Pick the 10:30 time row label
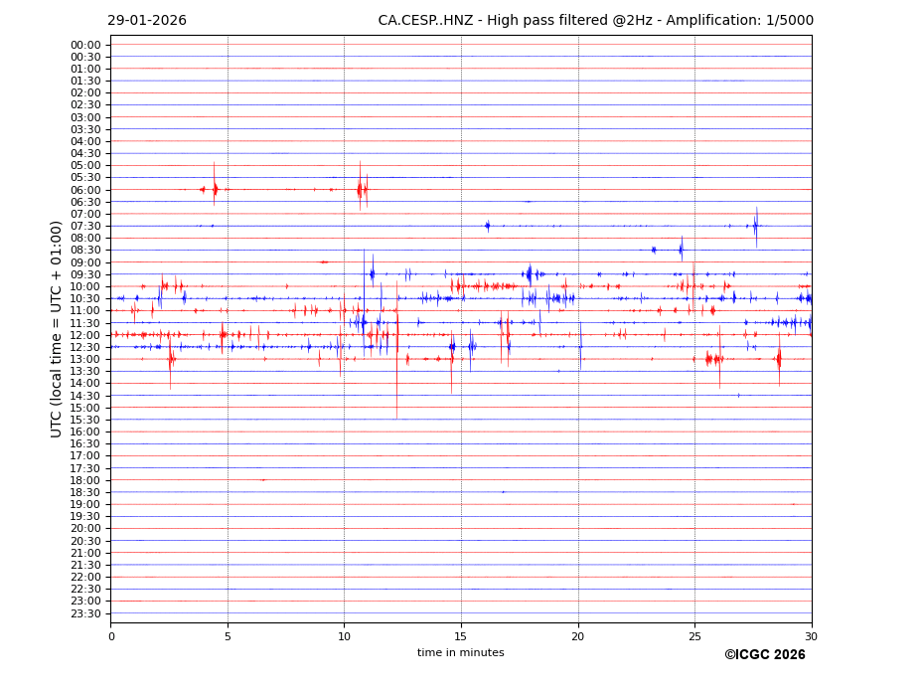921x692 pixels. [x=85, y=298]
